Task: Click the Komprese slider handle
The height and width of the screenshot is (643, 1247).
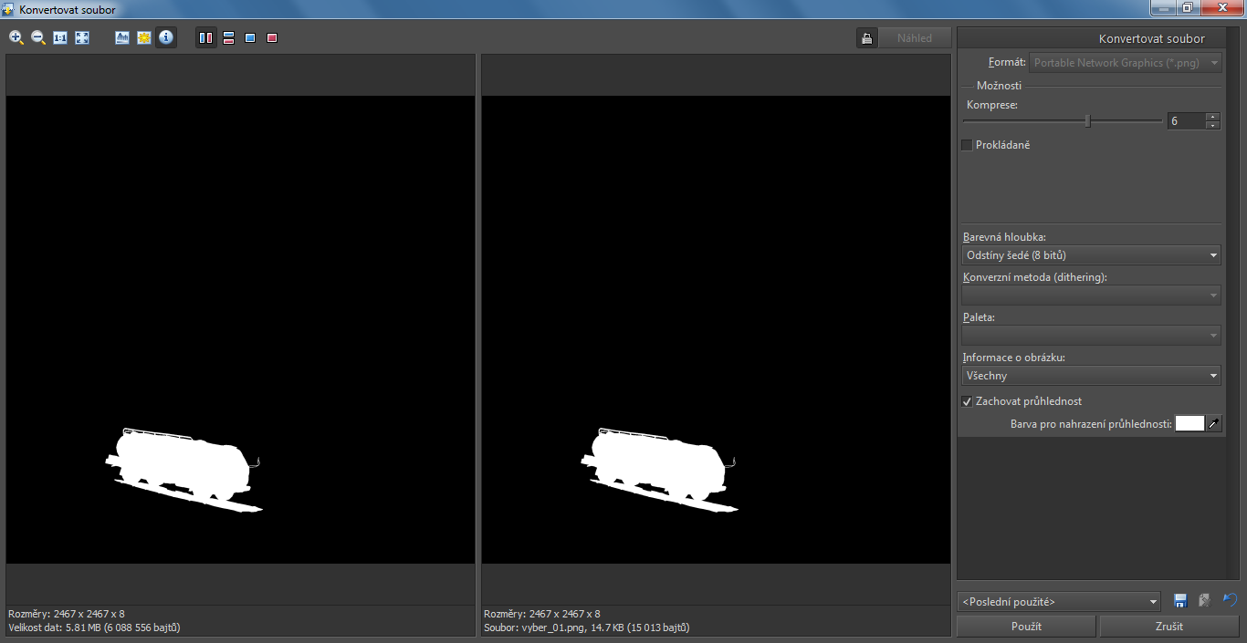Action: [1087, 120]
